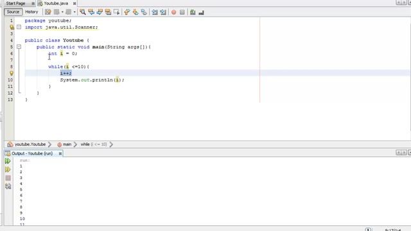The height and width of the screenshot is (231, 411).
Task: Click the Find Selection magnifier icon
Action: pyautogui.click(x=83, y=12)
